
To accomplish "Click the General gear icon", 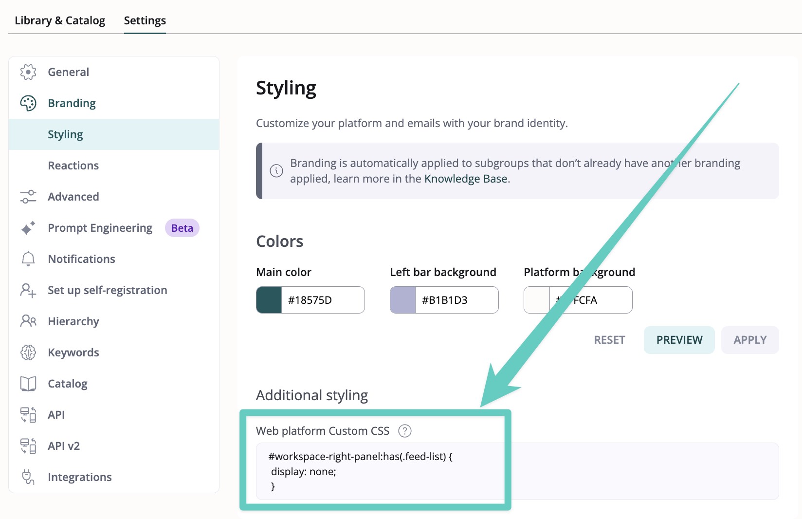I will click(x=28, y=72).
